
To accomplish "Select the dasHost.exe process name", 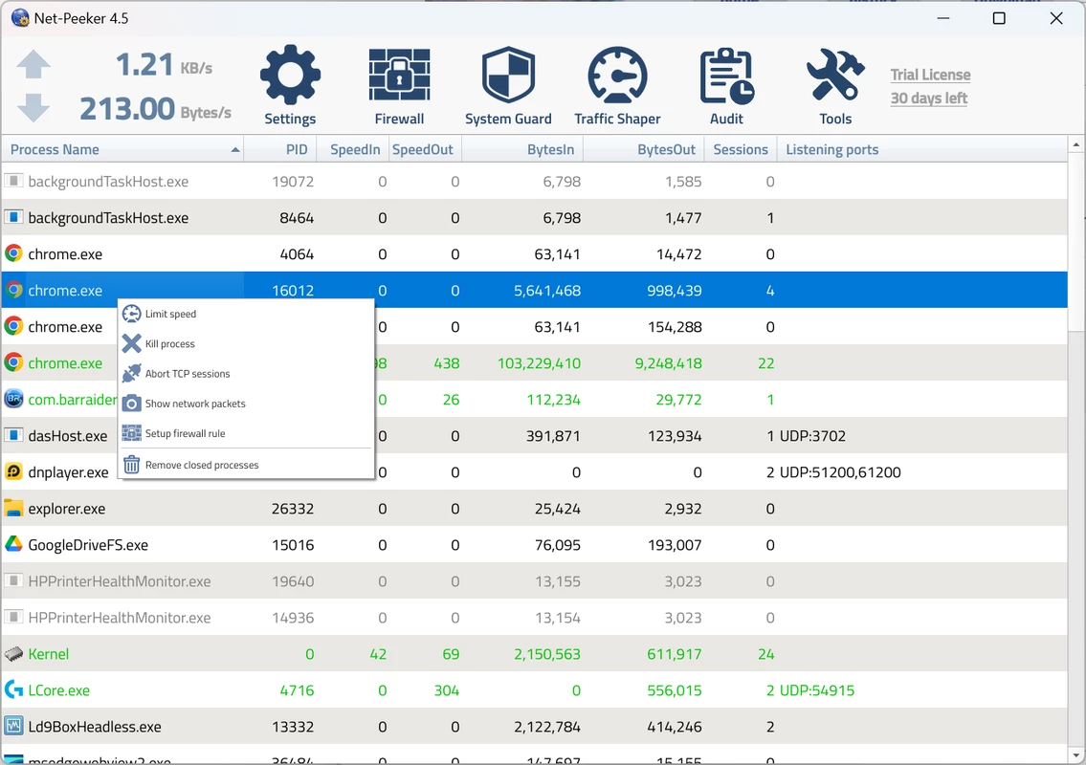I will coord(68,436).
